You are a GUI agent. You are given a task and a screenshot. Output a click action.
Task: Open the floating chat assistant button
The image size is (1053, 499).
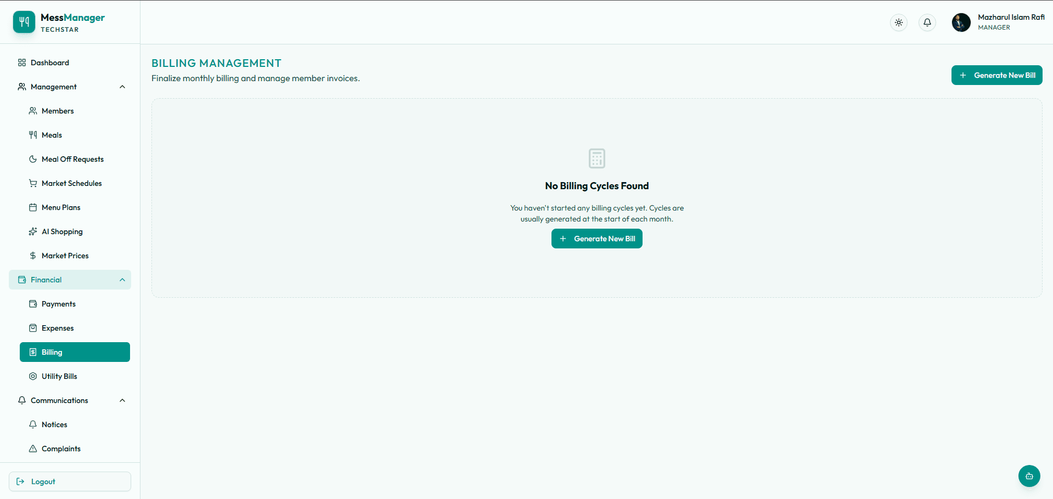1029,476
